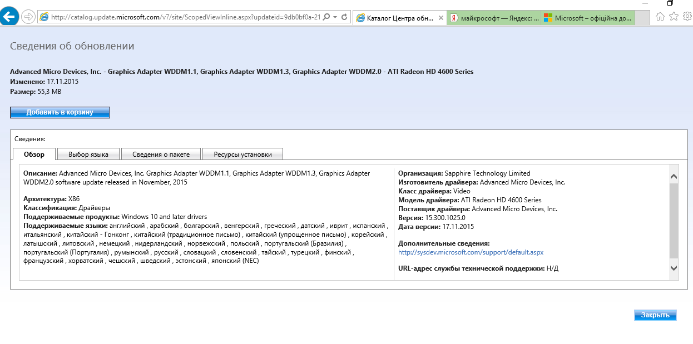Click the 'Поставщик драйвера' line

point(478,208)
